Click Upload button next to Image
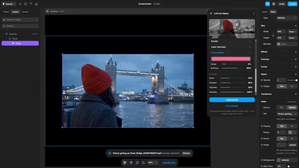This screenshot has height=168, width=299. (x=292, y=145)
